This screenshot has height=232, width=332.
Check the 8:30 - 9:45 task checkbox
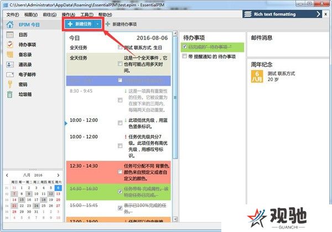pyautogui.click(x=120, y=100)
